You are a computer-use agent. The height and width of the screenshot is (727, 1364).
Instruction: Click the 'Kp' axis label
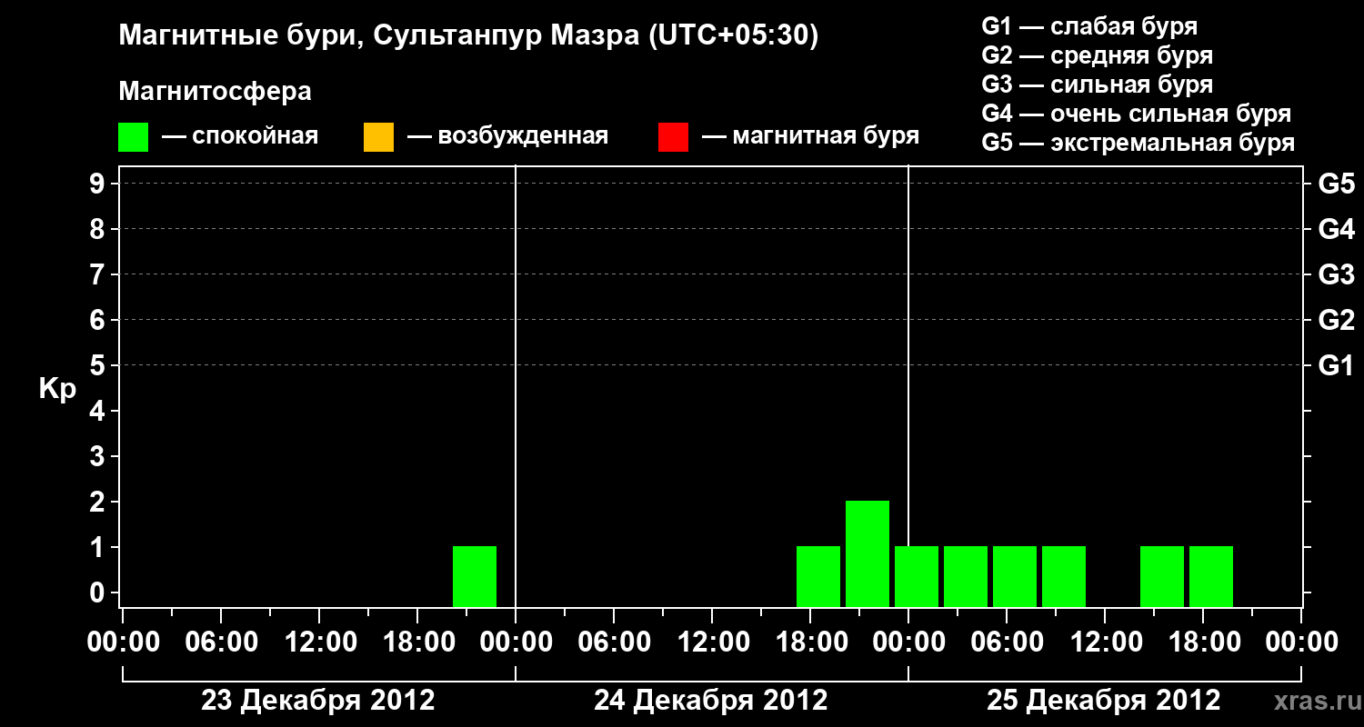57,389
